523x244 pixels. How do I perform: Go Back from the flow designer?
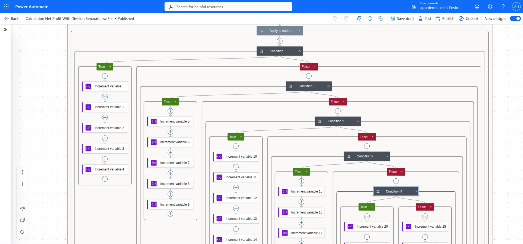[11, 19]
